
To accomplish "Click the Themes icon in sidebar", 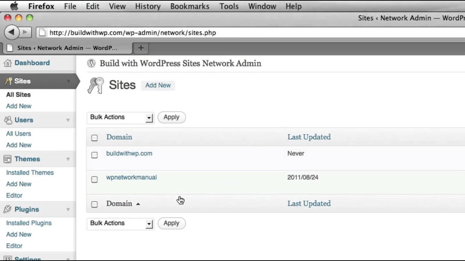I will tap(8, 159).
